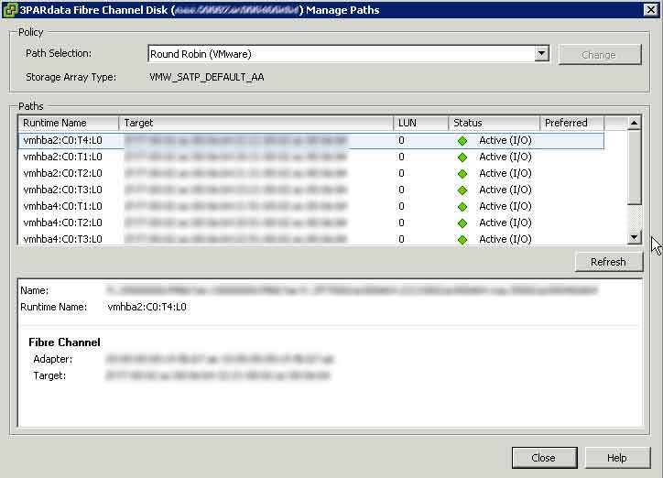Click LUN value 0 in vmhba2:C0:T2:L0 row
The width and height of the screenshot is (663, 478).
click(401, 173)
